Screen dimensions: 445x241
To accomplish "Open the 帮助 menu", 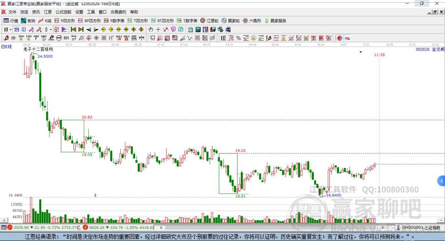I will tap(134, 12).
